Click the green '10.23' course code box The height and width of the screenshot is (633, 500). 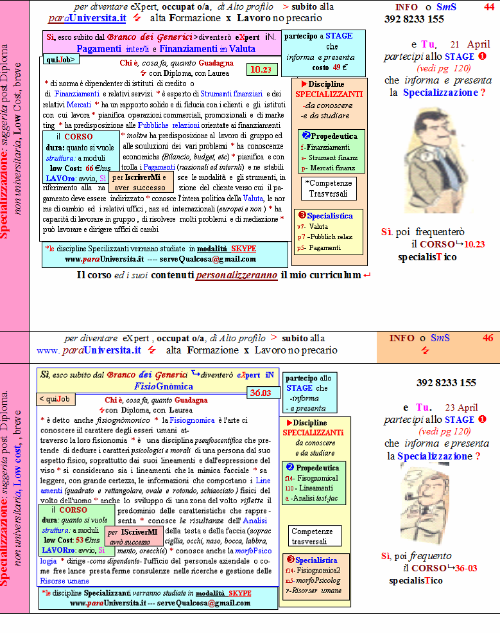tap(262, 69)
